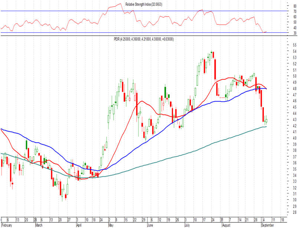Click the 3.3 price axis label
Image resolution: width=298 pixels, height=228 pixels.
point(295,181)
